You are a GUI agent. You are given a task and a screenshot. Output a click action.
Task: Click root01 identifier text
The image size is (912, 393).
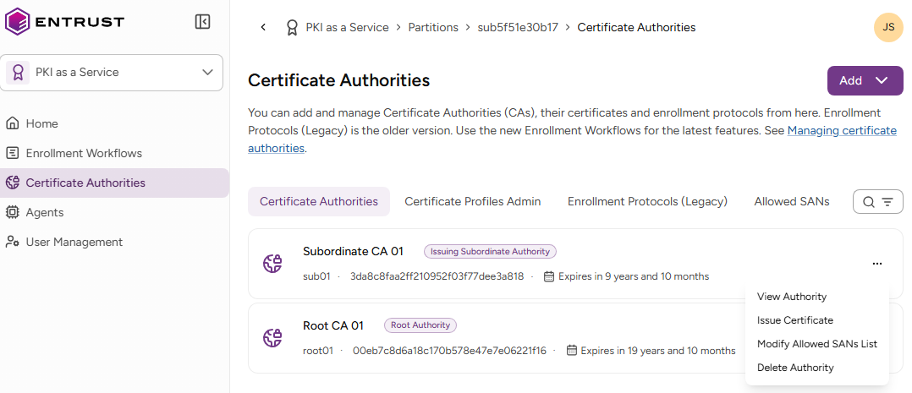(318, 351)
